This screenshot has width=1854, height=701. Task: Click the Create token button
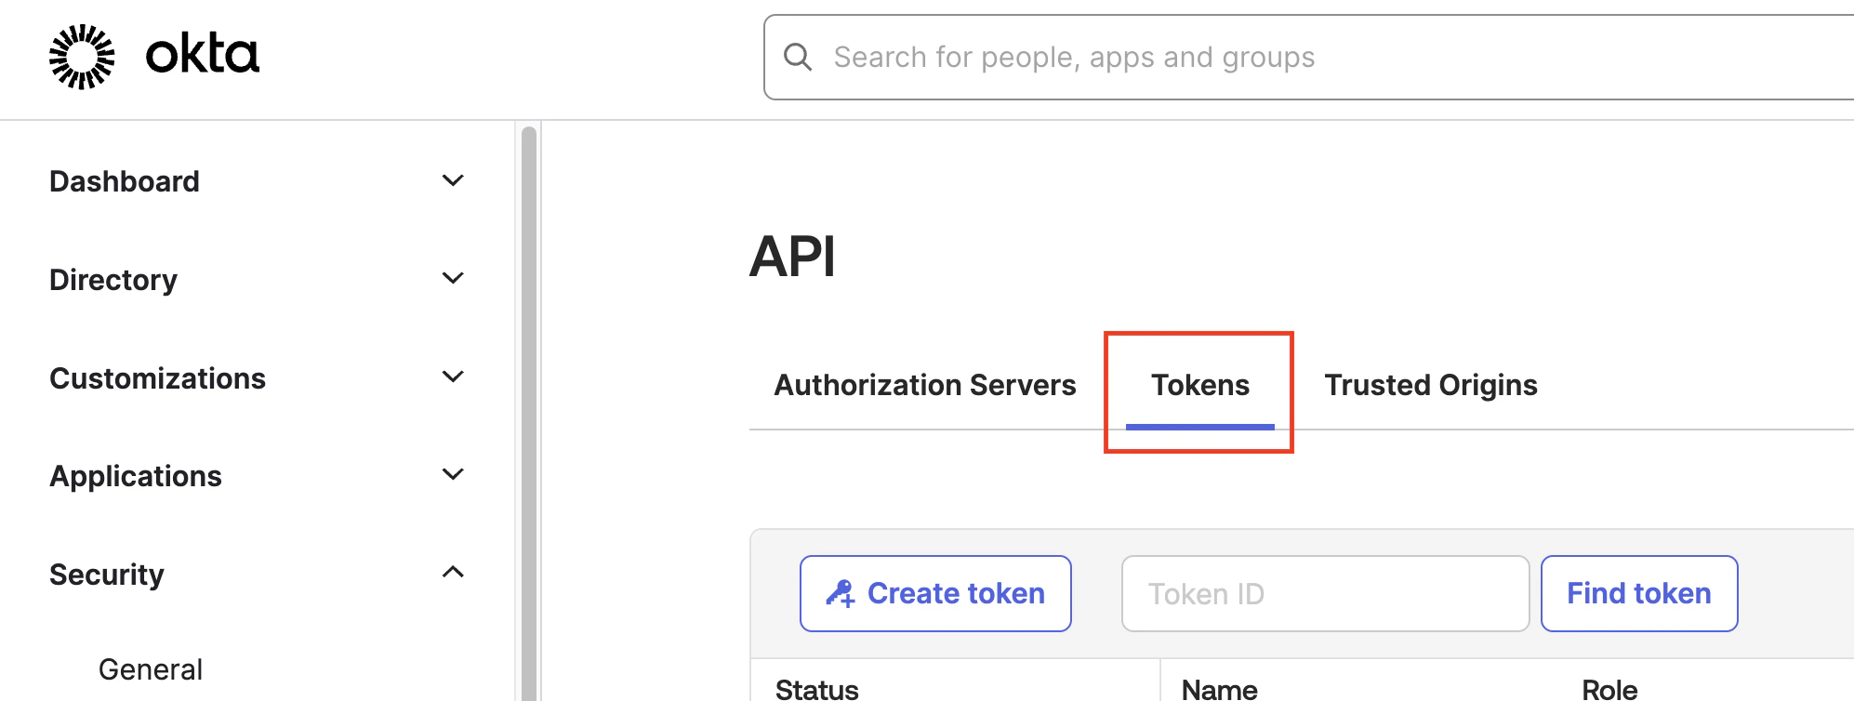coord(935,593)
